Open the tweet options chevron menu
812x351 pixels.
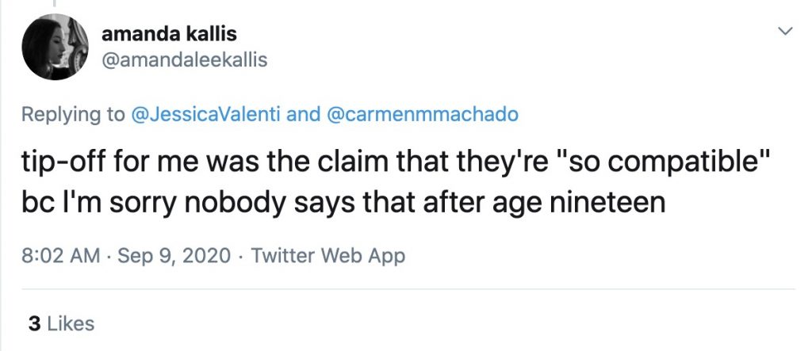(x=785, y=31)
